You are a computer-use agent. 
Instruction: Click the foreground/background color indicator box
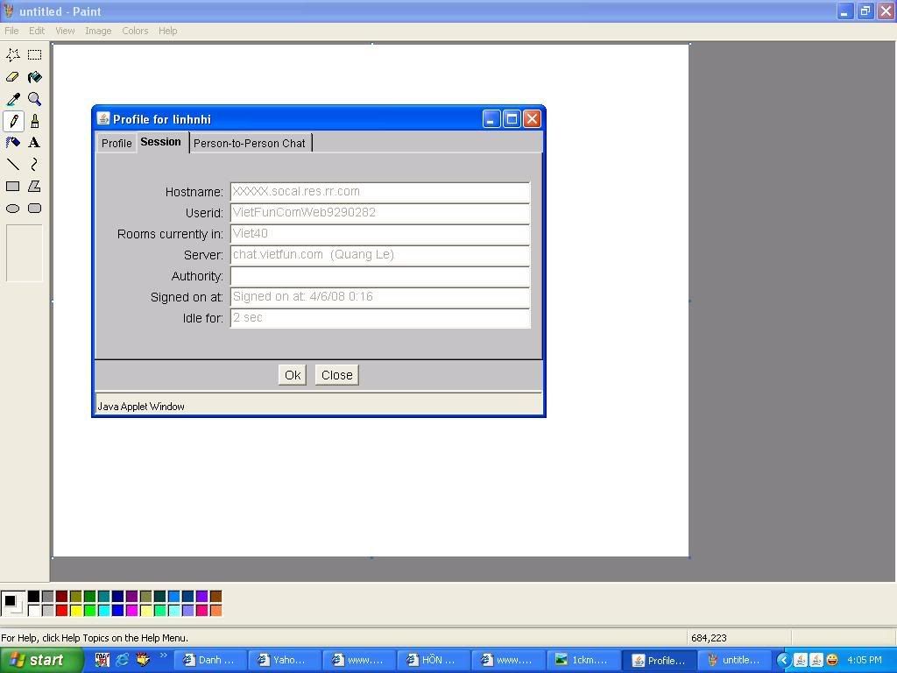click(12, 604)
